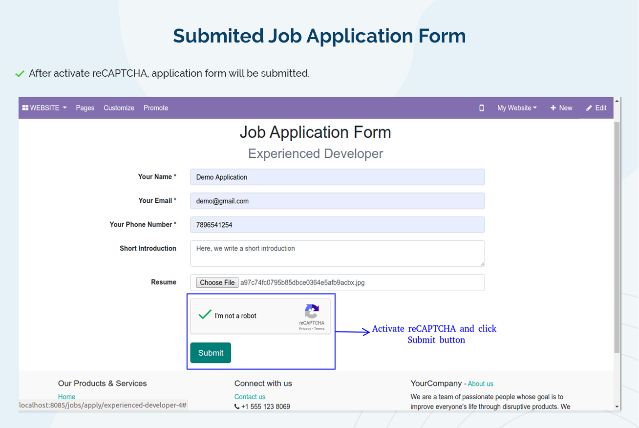Viewport: 639px width, 428px height.
Task: Click the Edit pencil button
Action: tap(596, 108)
